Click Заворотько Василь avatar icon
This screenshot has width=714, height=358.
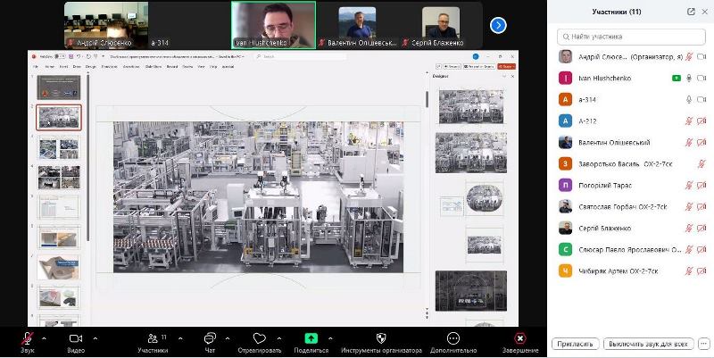(565, 163)
